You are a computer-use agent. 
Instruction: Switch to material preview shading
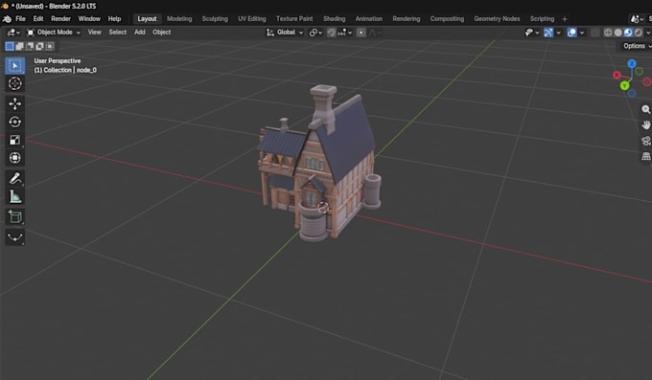point(628,33)
